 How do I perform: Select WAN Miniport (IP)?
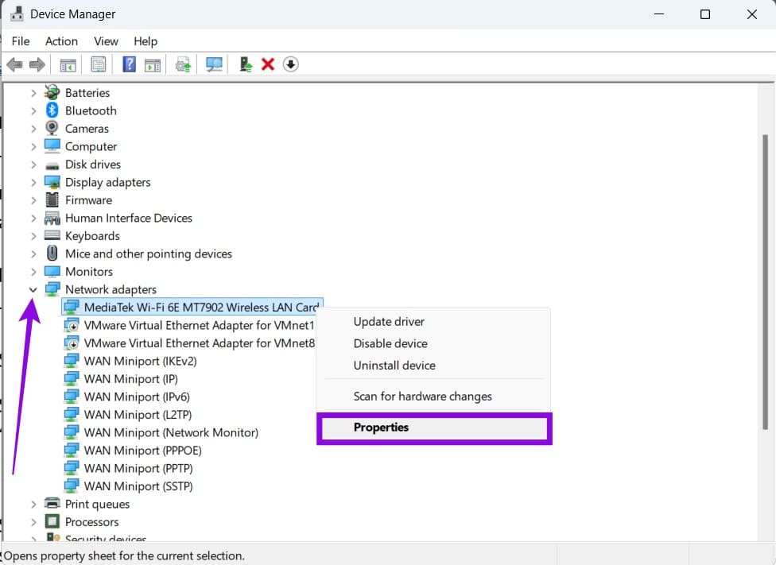[121, 378]
